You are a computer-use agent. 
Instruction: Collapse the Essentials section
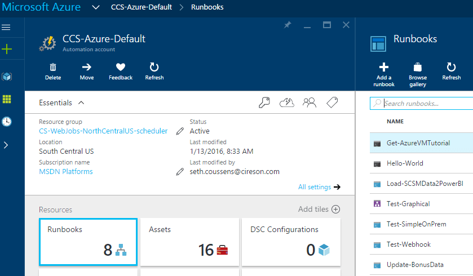coord(81,103)
